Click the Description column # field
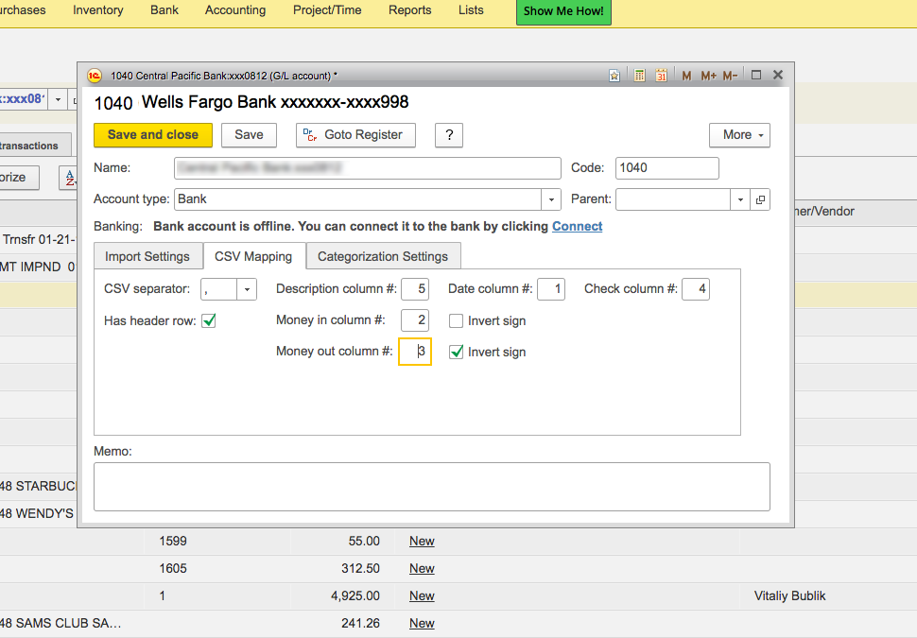Image resolution: width=917 pixels, height=638 pixels. 415,289
